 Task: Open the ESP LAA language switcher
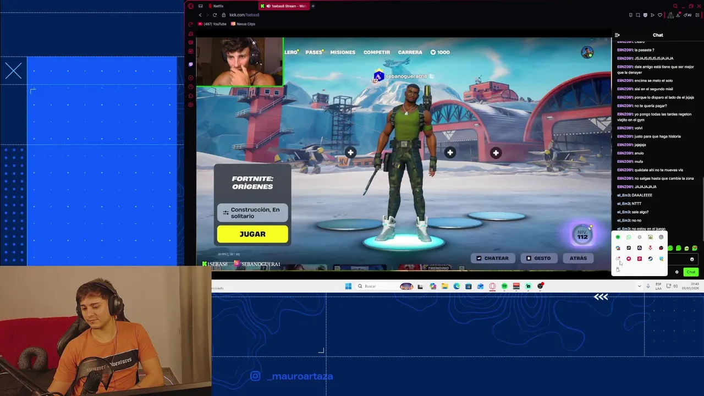(658, 286)
